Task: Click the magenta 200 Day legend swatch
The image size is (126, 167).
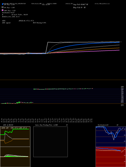Action: pyautogui.click(x=3, y=10)
